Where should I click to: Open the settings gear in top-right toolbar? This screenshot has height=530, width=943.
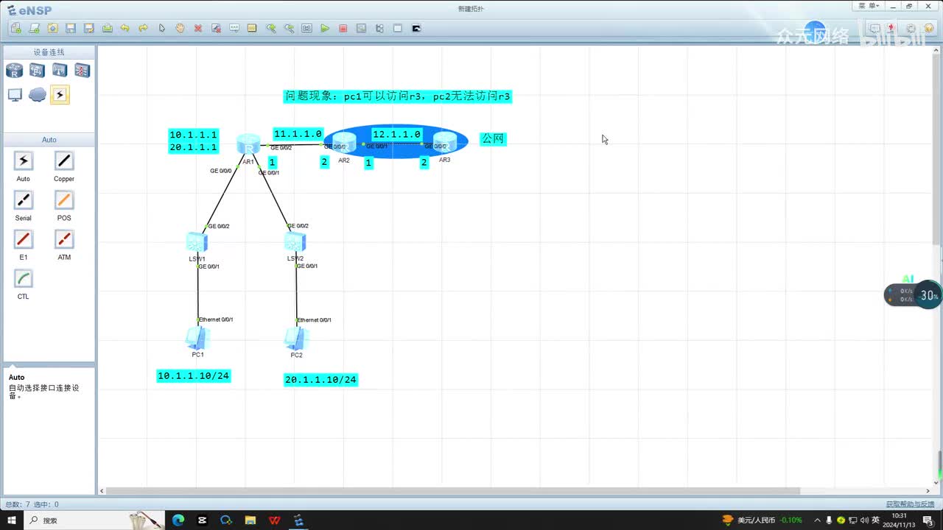pyautogui.click(x=911, y=29)
